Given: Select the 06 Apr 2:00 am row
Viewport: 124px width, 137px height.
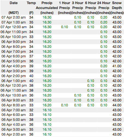Looking at the screenshot, I should pyautogui.click(x=62, y=134).
